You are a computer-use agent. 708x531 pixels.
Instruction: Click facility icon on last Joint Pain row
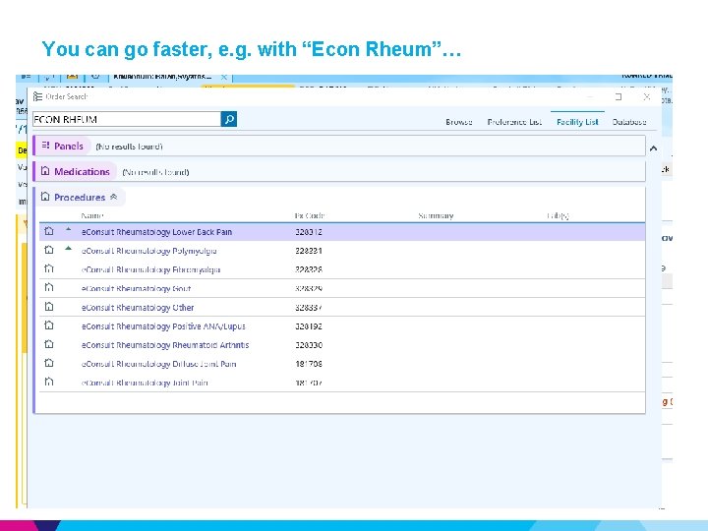click(49, 382)
